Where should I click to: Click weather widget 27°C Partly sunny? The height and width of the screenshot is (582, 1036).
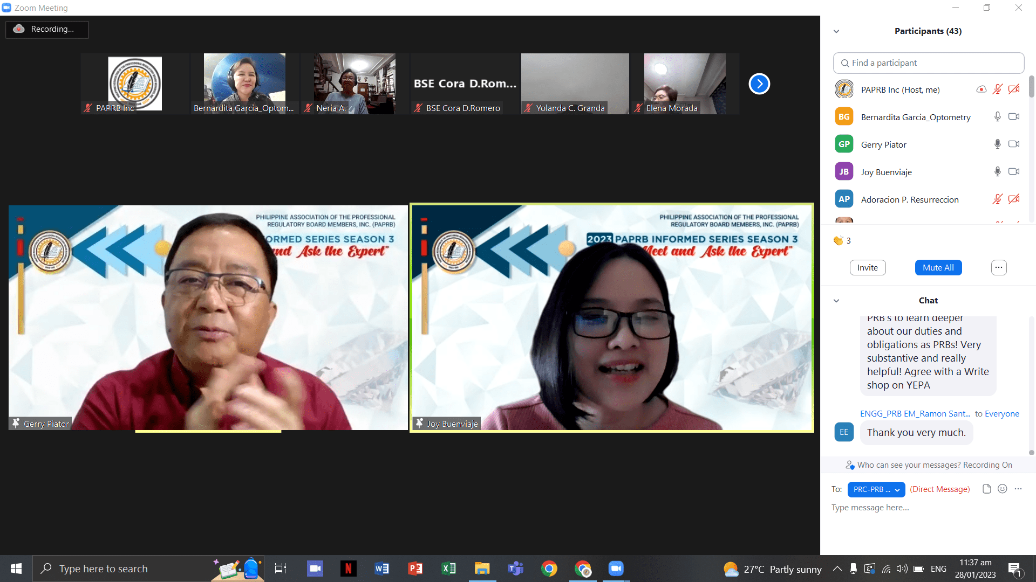click(772, 569)
